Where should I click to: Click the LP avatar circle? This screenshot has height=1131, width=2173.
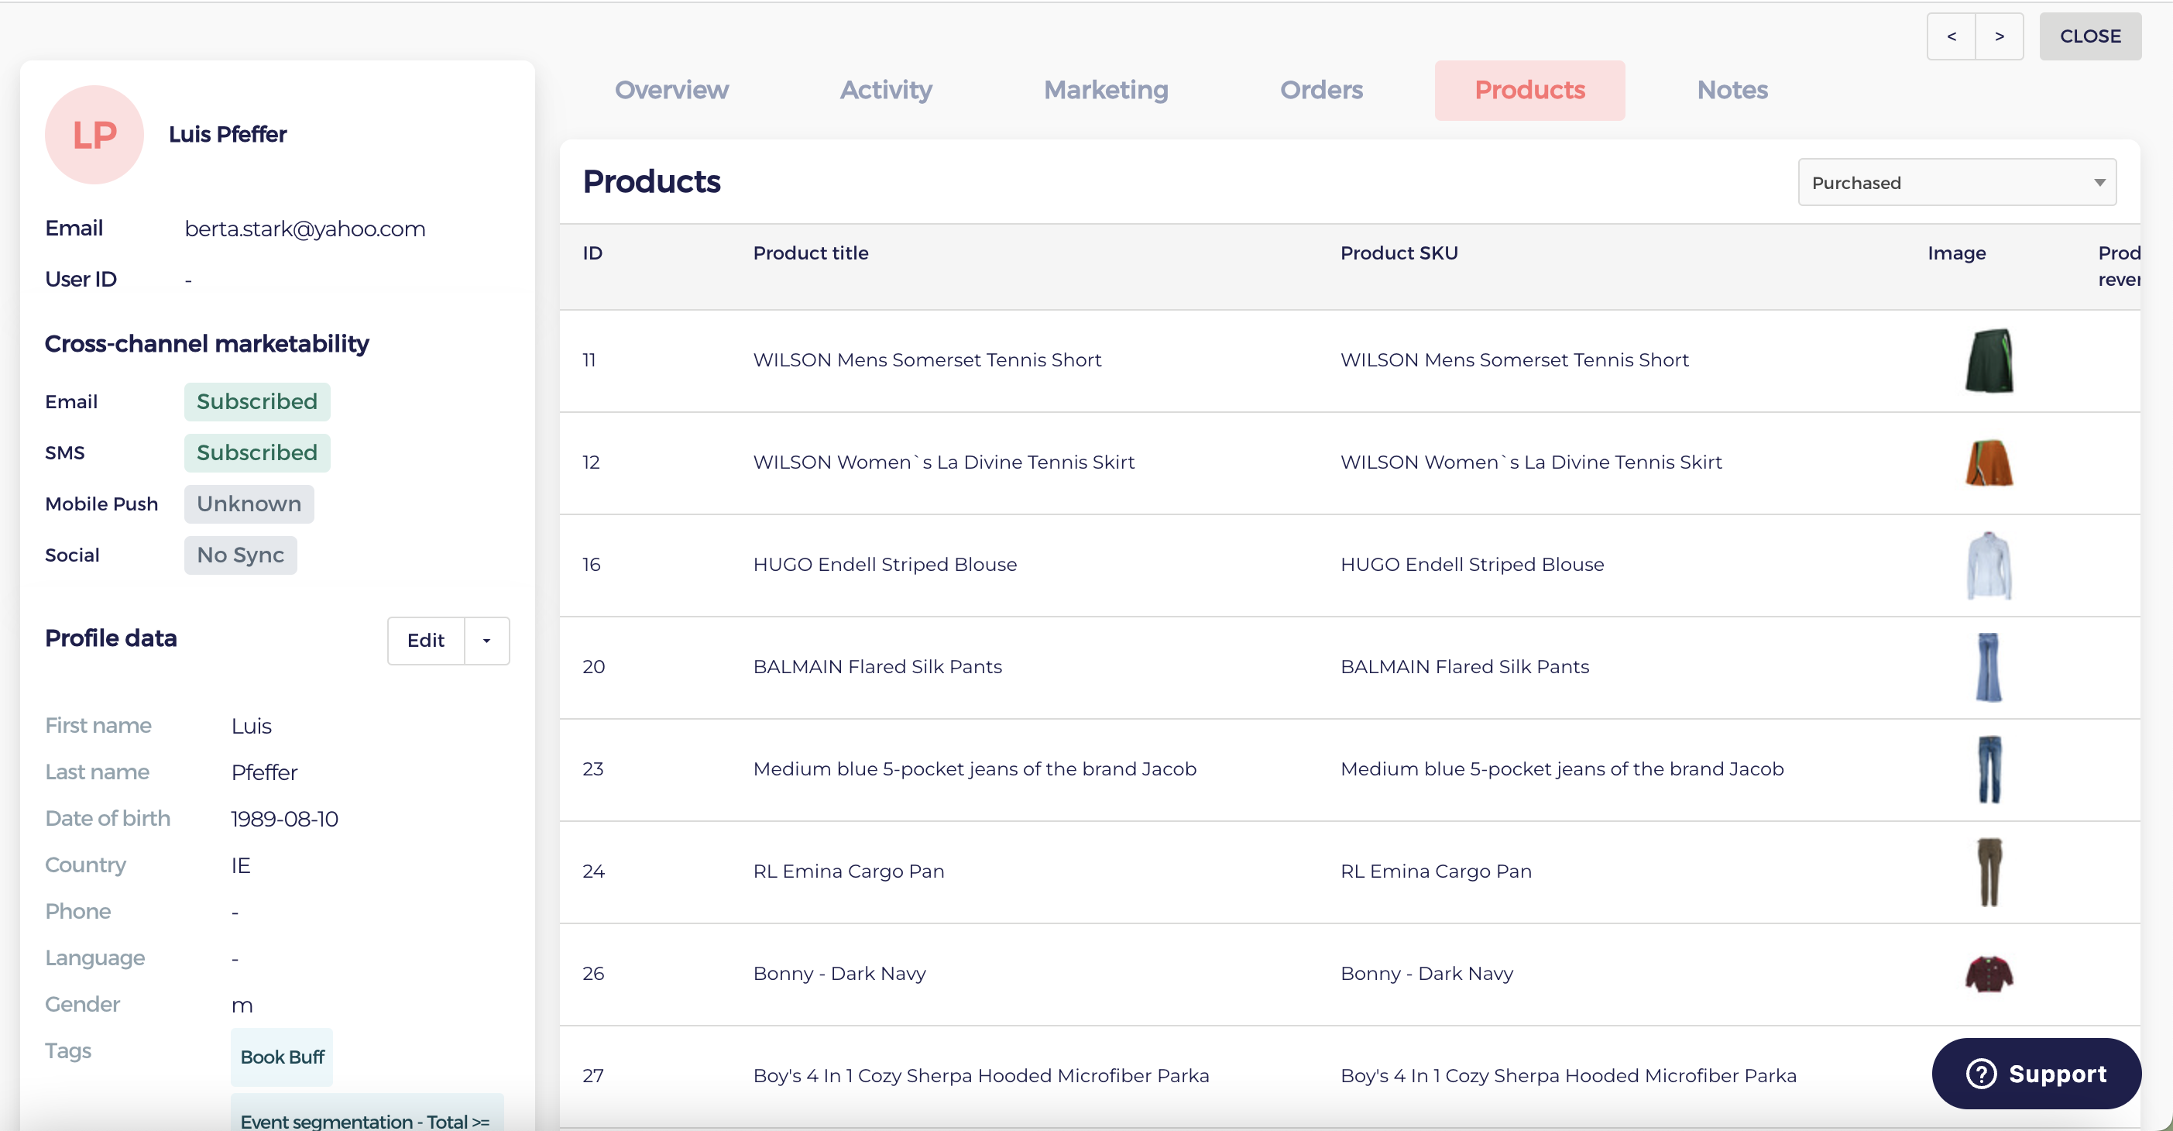tap(94, 135)
